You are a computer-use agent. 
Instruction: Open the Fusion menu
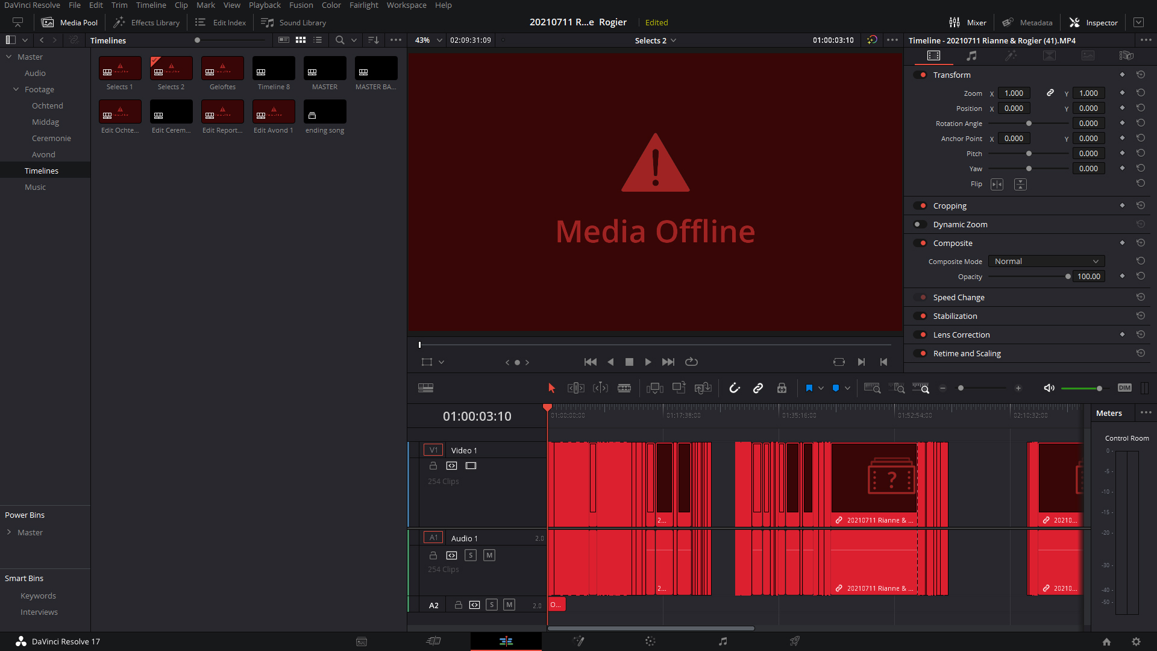301,5
